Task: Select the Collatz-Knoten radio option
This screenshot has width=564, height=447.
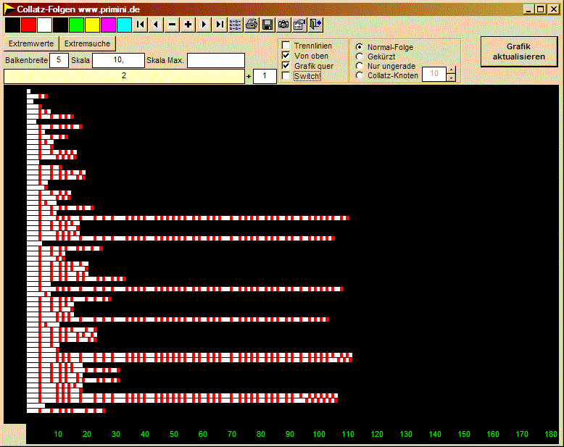Action: click(x=359, y=75)
